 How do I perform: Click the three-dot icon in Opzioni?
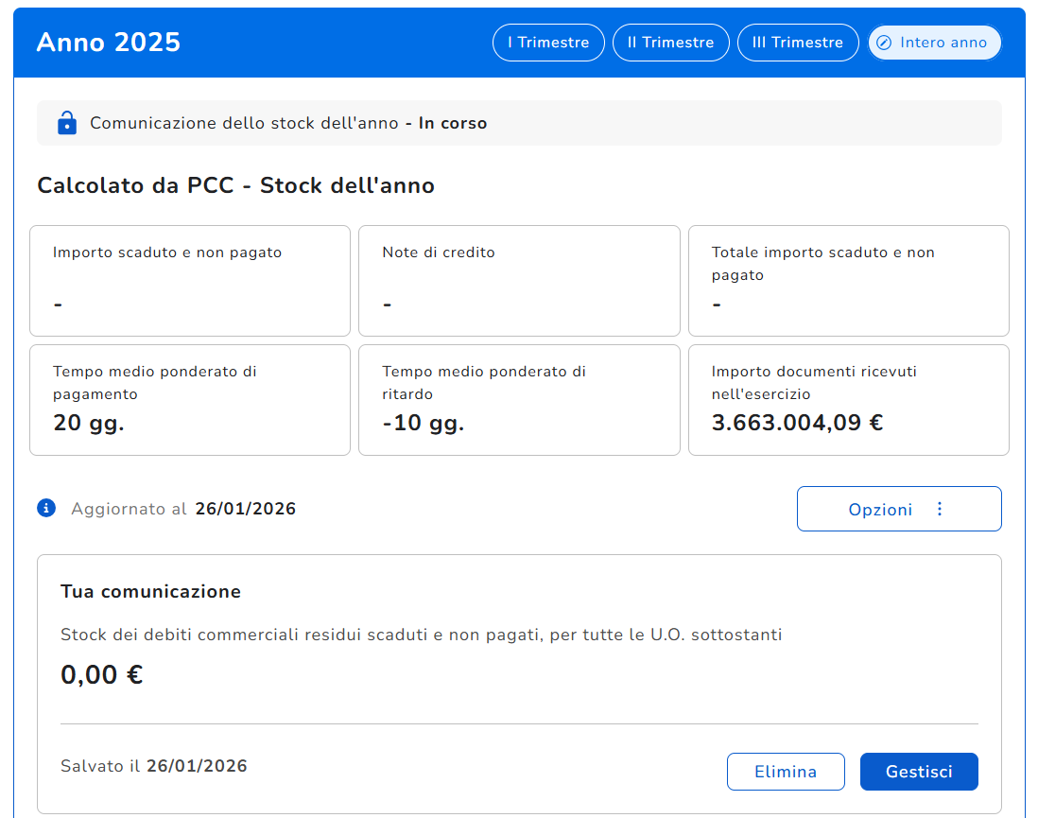(940, 510)
